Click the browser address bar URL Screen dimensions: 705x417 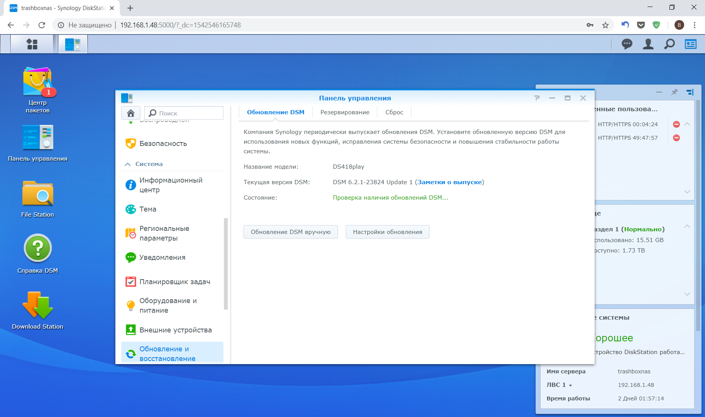[181, 25]
